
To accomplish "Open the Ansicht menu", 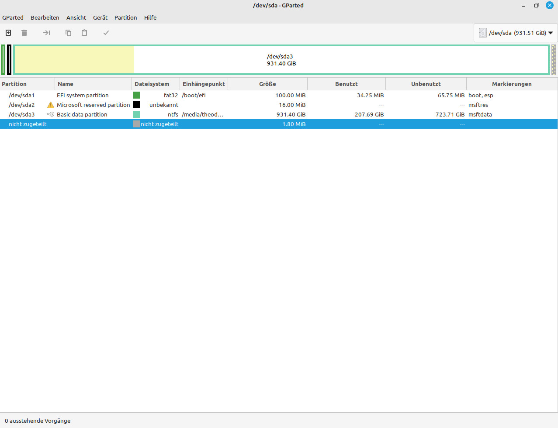I will pos(76,17).
